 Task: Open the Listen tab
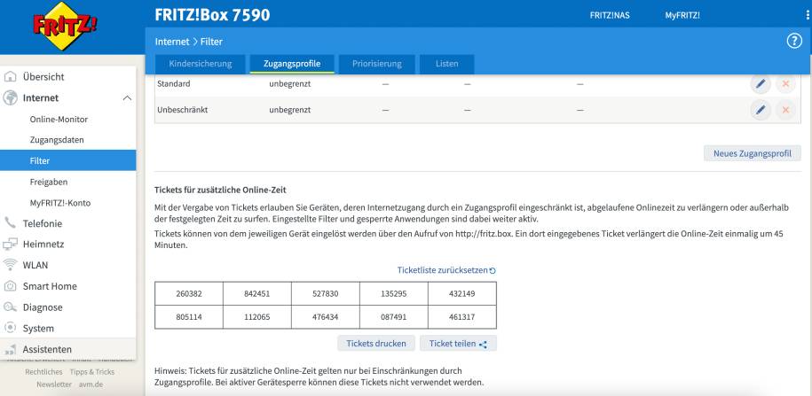coord(447,64)
